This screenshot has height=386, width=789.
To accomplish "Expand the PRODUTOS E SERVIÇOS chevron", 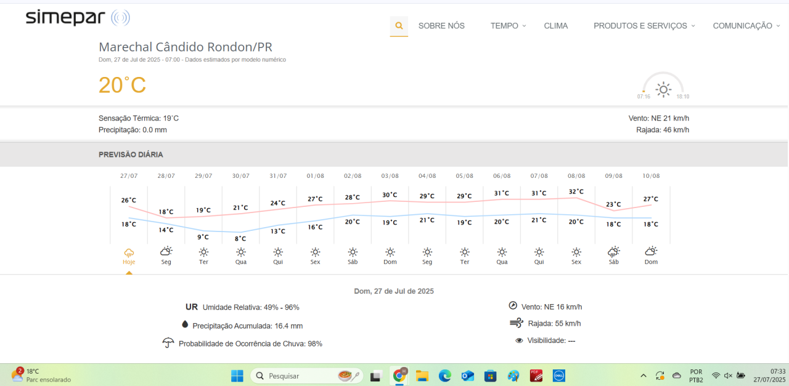I will click(693, 26).
